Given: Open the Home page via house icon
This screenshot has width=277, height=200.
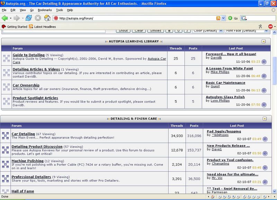Looking at the screenshot, I should (x=47, y=18).
